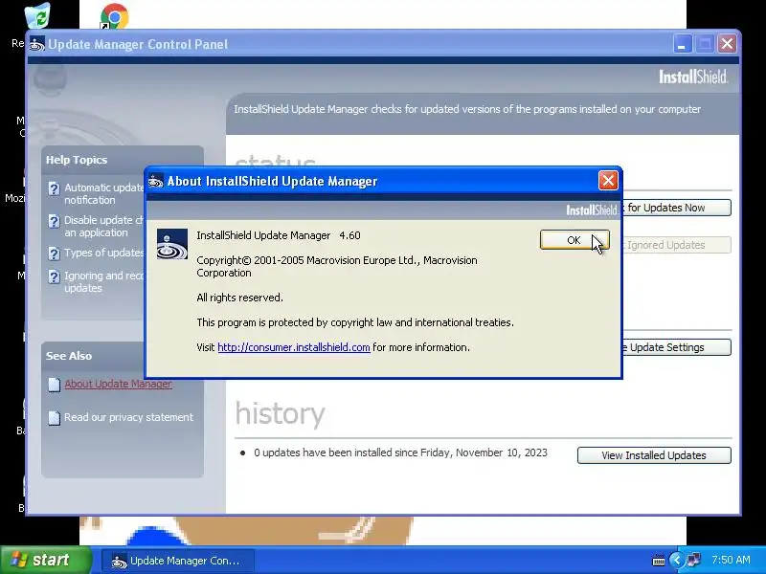Click help icon next to Ignoring updates topic
The width and height of the screenshot is (766, 574).
54,276
